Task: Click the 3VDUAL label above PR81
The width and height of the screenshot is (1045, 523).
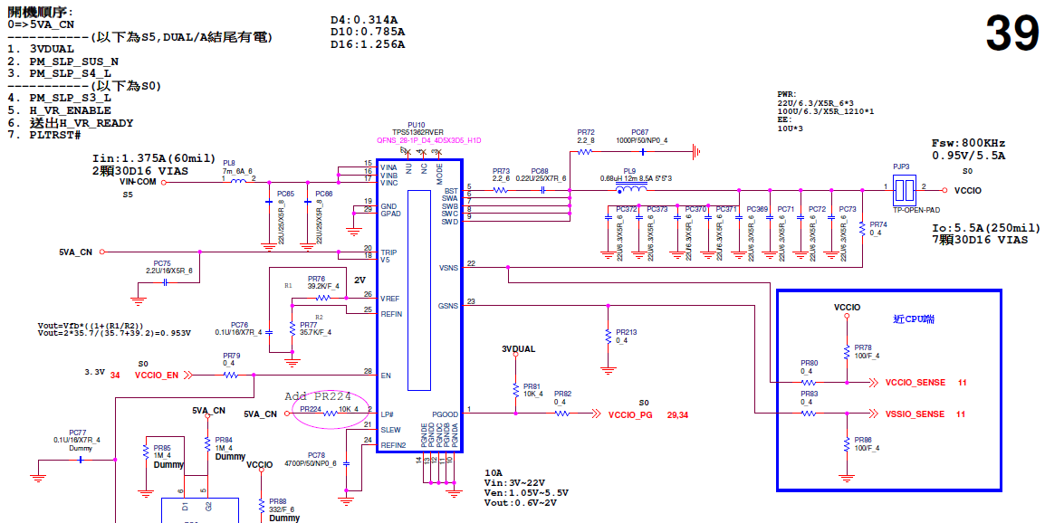Action: 519,348
